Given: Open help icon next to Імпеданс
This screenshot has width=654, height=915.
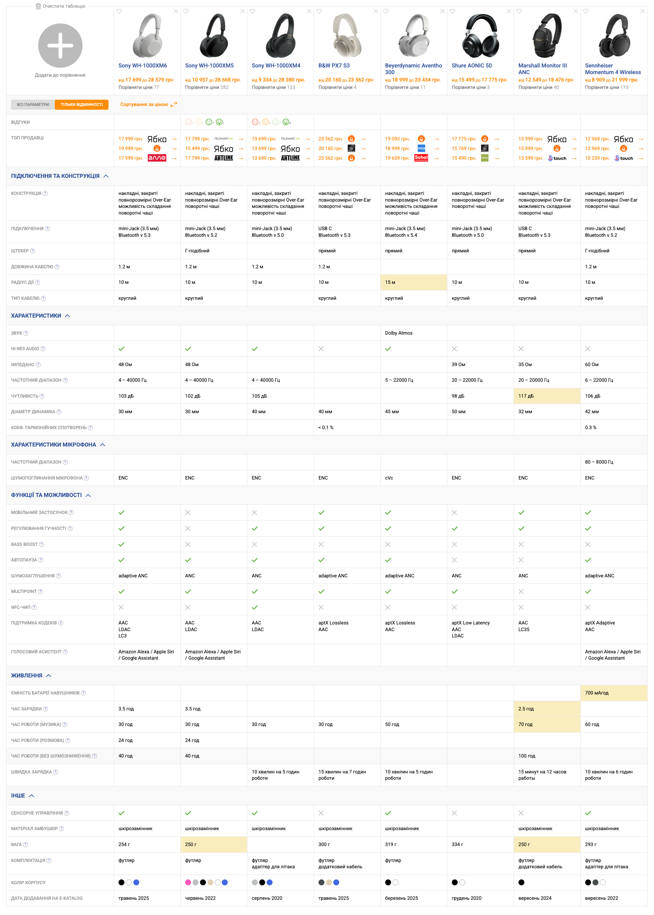Looking at the screenshot, I should point(38,365).
